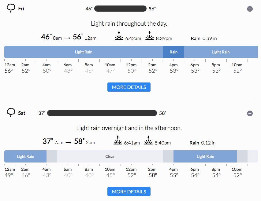Click Saturday's overnight Light Rain segment

click(x=25, y=156)
